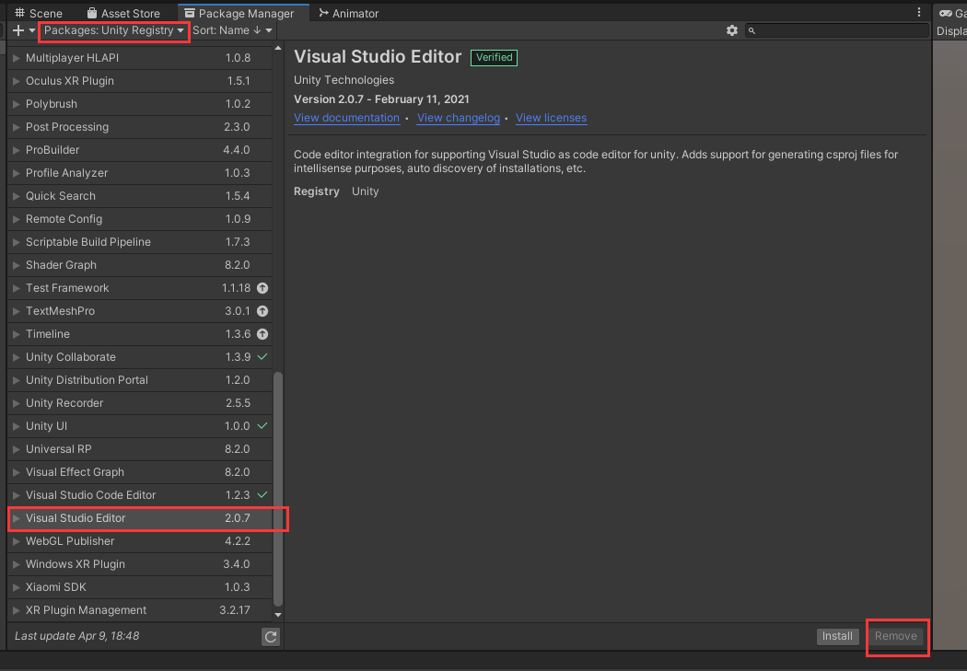Click the Unity UI installed checkmark
Screen dimensions: 967x671
tap(262, 426)
